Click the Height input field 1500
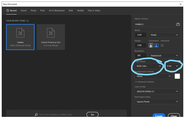Image resolution: width=185 pixels, height=119 pixels. 141,45
